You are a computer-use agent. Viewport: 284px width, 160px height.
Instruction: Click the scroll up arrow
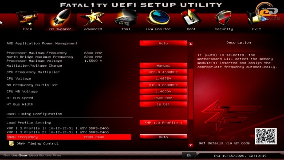tap(190, 44)
